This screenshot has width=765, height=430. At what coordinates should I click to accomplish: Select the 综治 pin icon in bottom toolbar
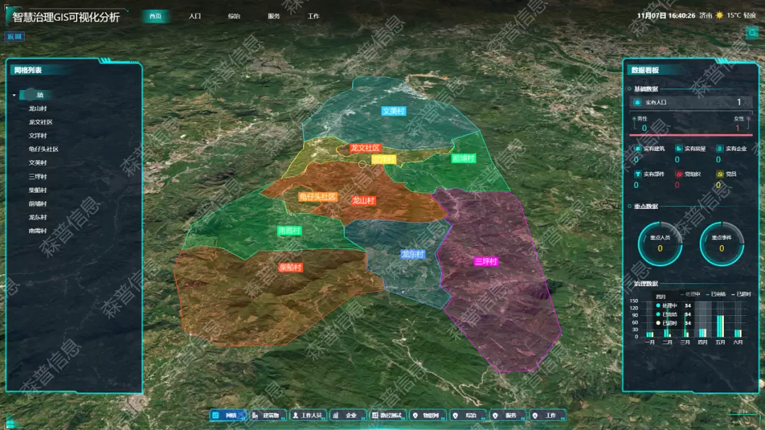tap(455, 415)
